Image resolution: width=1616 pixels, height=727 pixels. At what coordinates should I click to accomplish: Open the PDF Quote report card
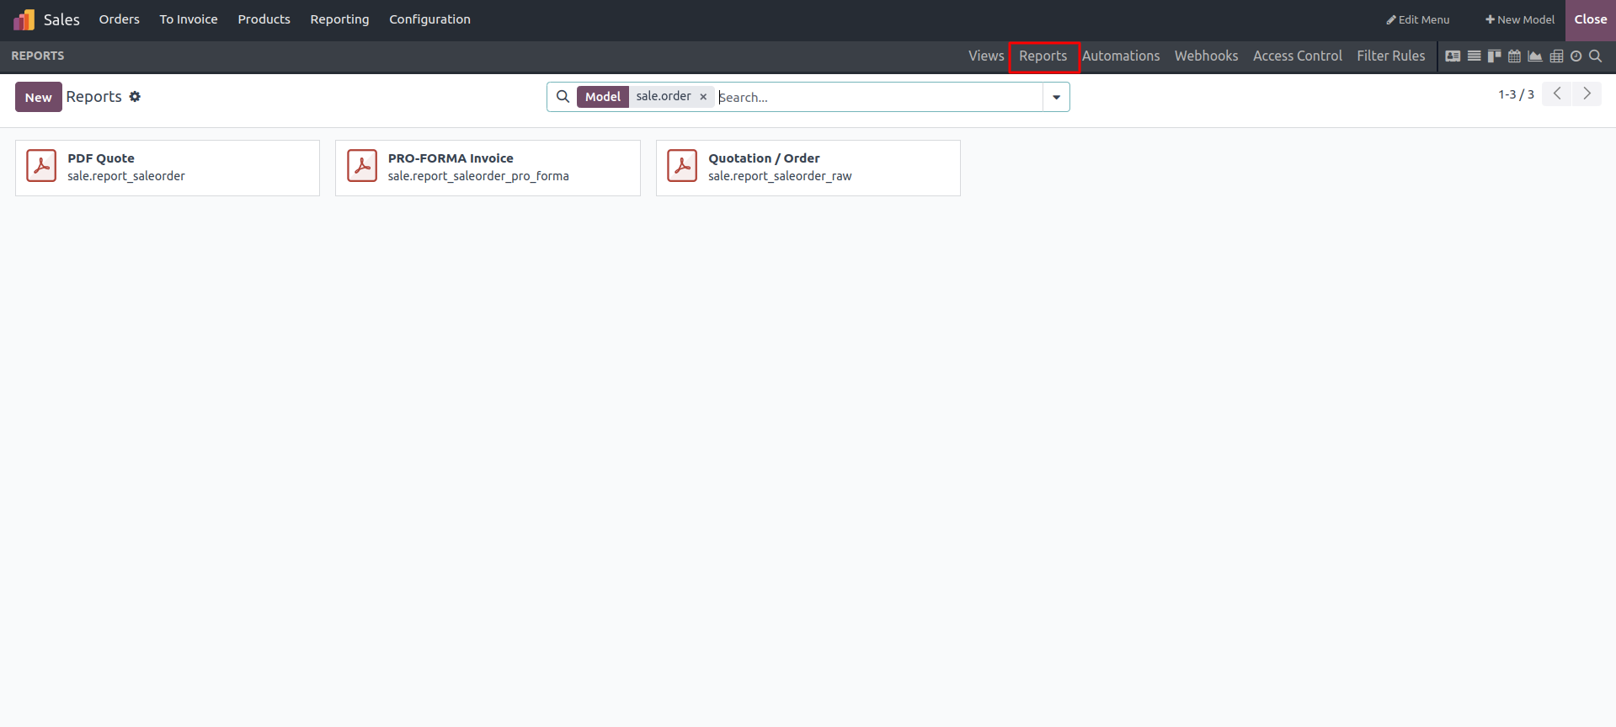(x=168, y=168)
